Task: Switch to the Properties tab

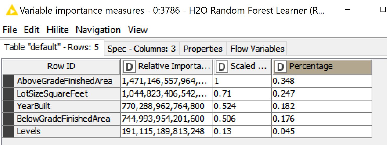Action: pyautogui.click(x=203, y=49)
